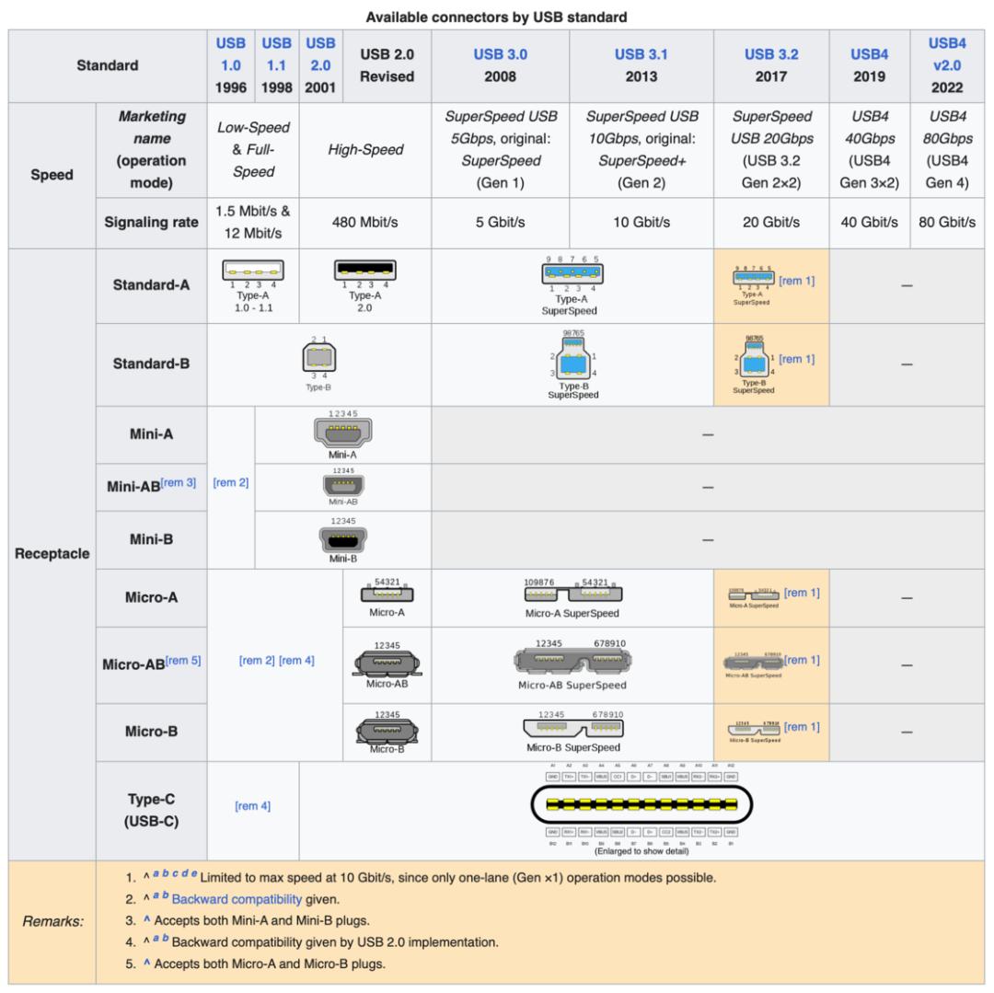Click the rem 3 reference beside Mini-AB
This screenshot has height=993, width=994.
(179, 482)
